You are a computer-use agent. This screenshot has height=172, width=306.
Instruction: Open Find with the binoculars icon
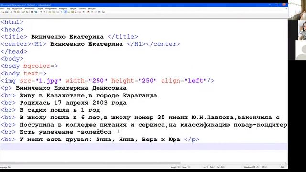click(x=32, y=12)
